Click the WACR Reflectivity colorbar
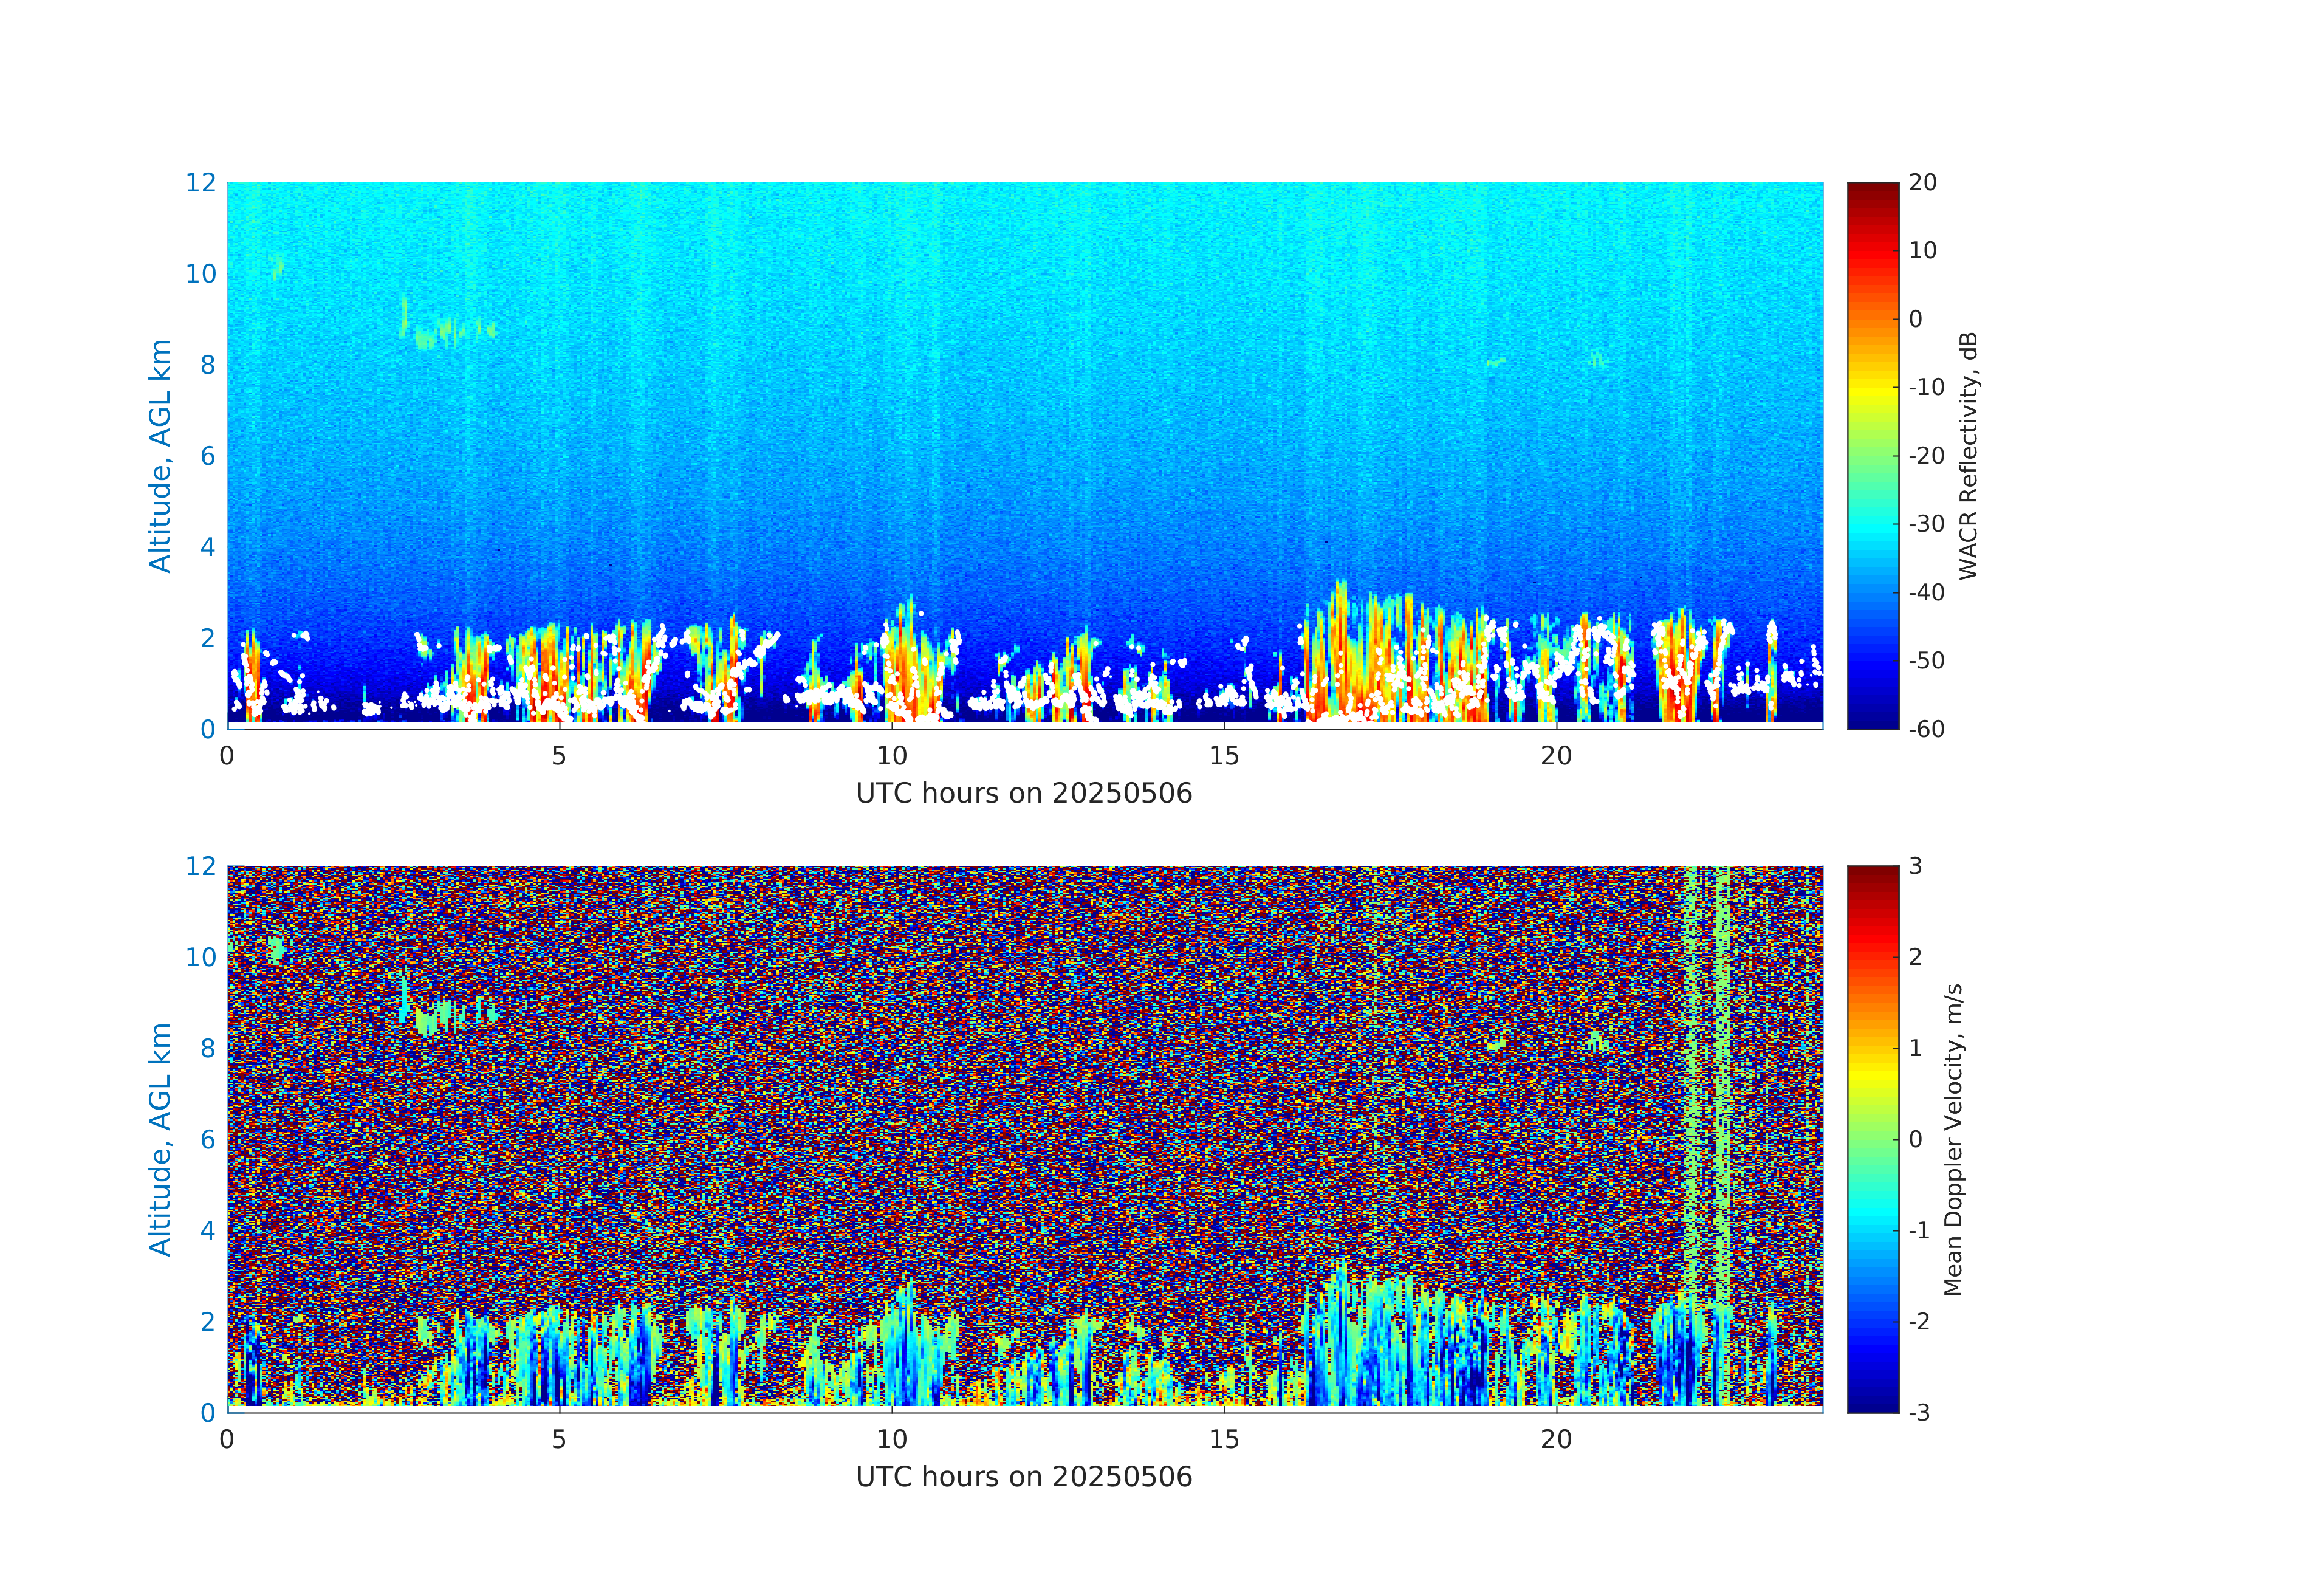 tap(1872, 455)
